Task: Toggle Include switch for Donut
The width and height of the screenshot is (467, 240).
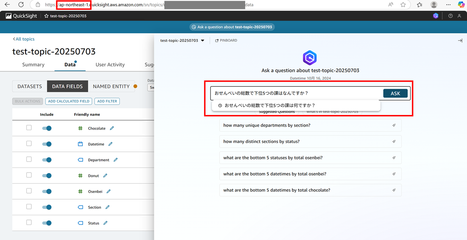Action: coord(47,175)
